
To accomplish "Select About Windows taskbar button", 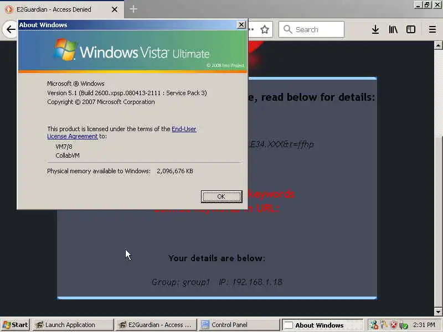I will (322, 325).
